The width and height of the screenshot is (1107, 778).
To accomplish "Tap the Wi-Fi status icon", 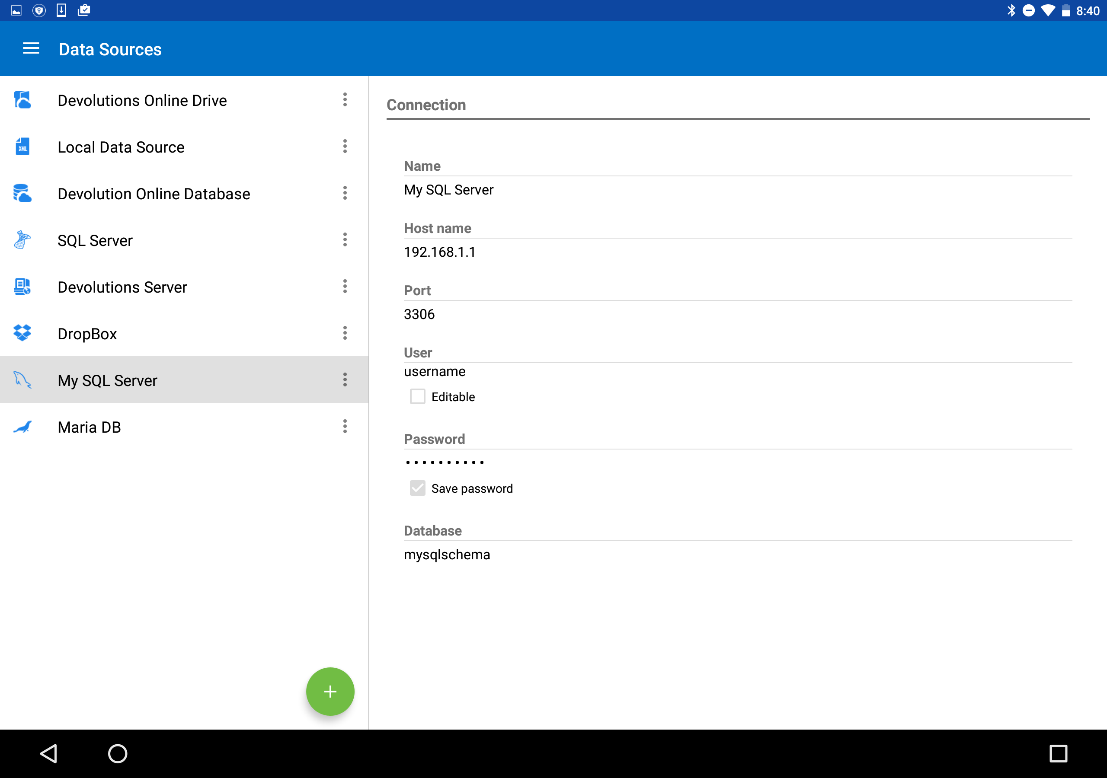I will (1048, 11).
